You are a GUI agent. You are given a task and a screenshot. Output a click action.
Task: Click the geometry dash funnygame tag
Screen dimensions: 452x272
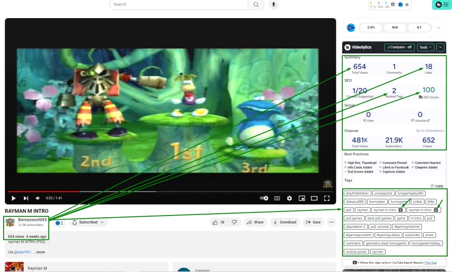(x=386, y=244)
